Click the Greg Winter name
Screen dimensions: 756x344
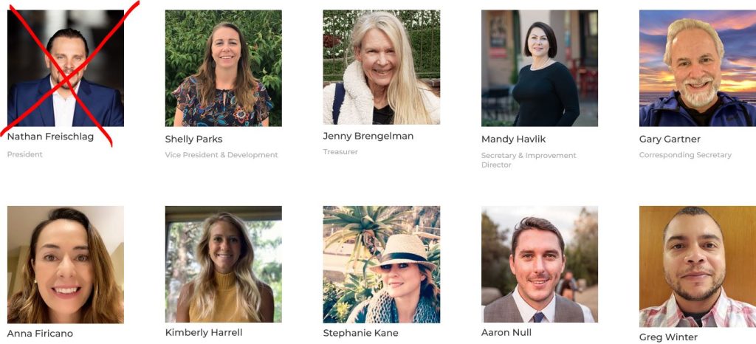point(668,337)
